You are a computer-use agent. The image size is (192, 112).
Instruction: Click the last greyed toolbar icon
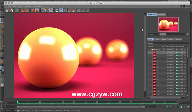pyautogui.click(x=87, y=11)
